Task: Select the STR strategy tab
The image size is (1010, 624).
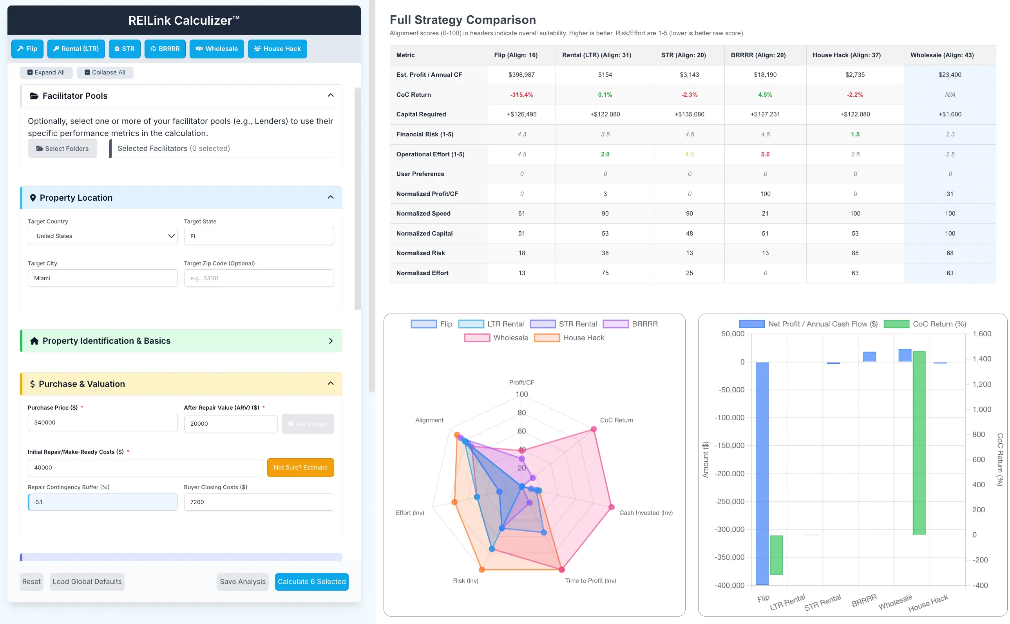Action: coord(125,49)
